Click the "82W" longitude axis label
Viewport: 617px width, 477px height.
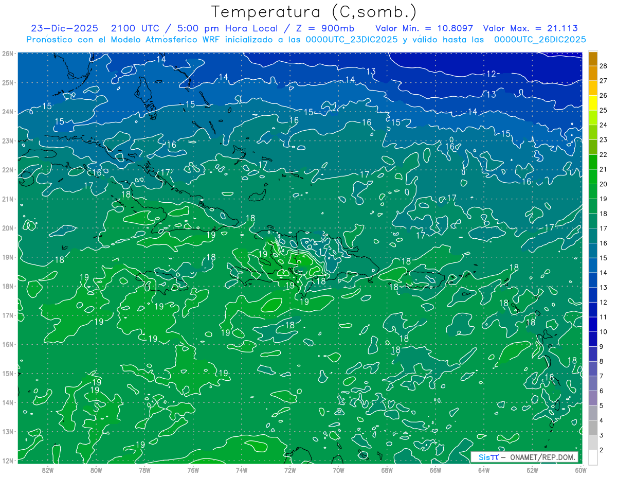tap(47, 469)
